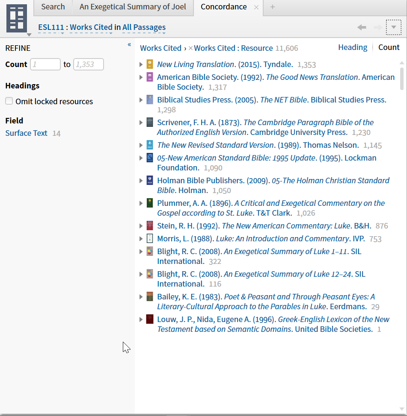Viewport: 407px width, 416px height.
Task: Click the scrollbar down arrow
Action: [402, 409]
